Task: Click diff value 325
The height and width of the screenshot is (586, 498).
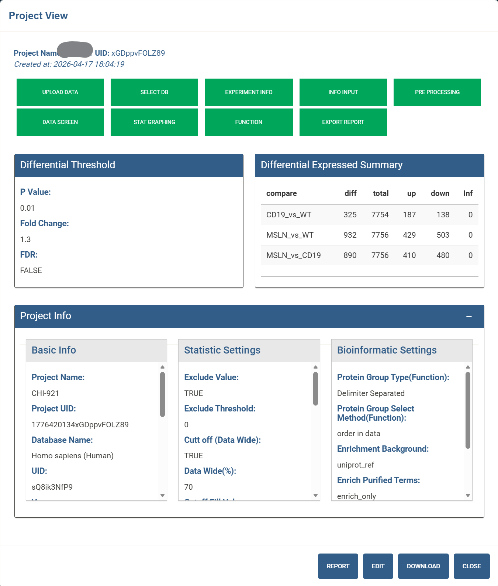Action: pyautogui.click(x=350, y=215)
